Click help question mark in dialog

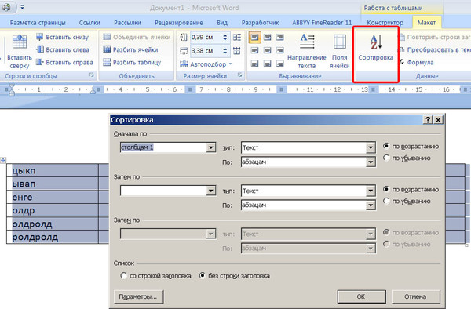pos(428,120)
